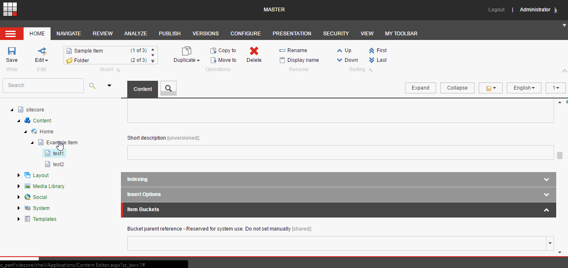Open the version number dropdown
Image resolution: width=568 pixels, height=268 pixels.
(x=555, y=88)
